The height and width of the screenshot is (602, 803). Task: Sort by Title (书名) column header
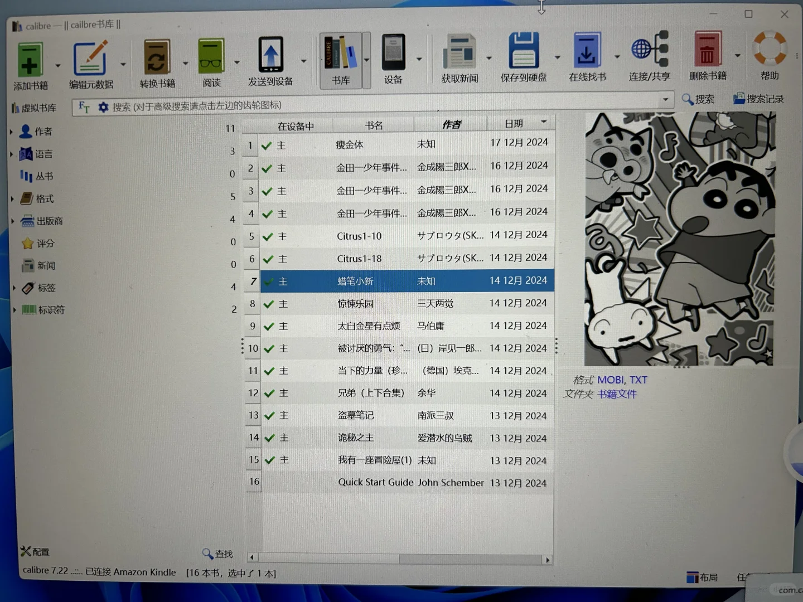coord(374,125)
